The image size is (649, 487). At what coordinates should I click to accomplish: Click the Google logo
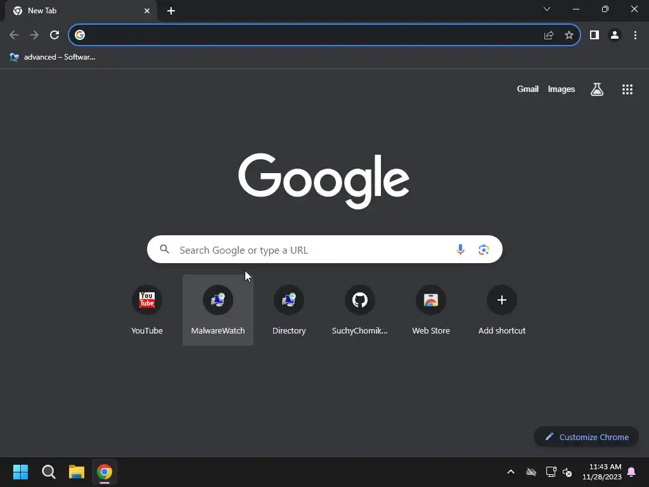click(x=324, y=181)
